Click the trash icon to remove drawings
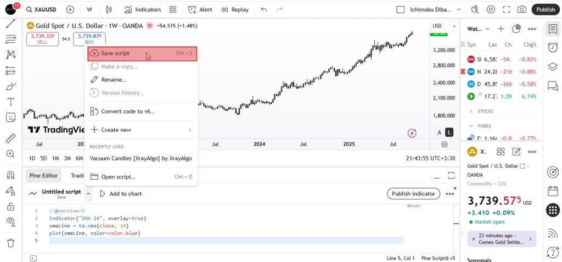The image size is (562, 262). tap(10, 242)
